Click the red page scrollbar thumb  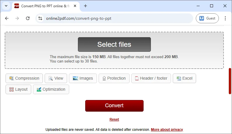(x=230, y=81)
